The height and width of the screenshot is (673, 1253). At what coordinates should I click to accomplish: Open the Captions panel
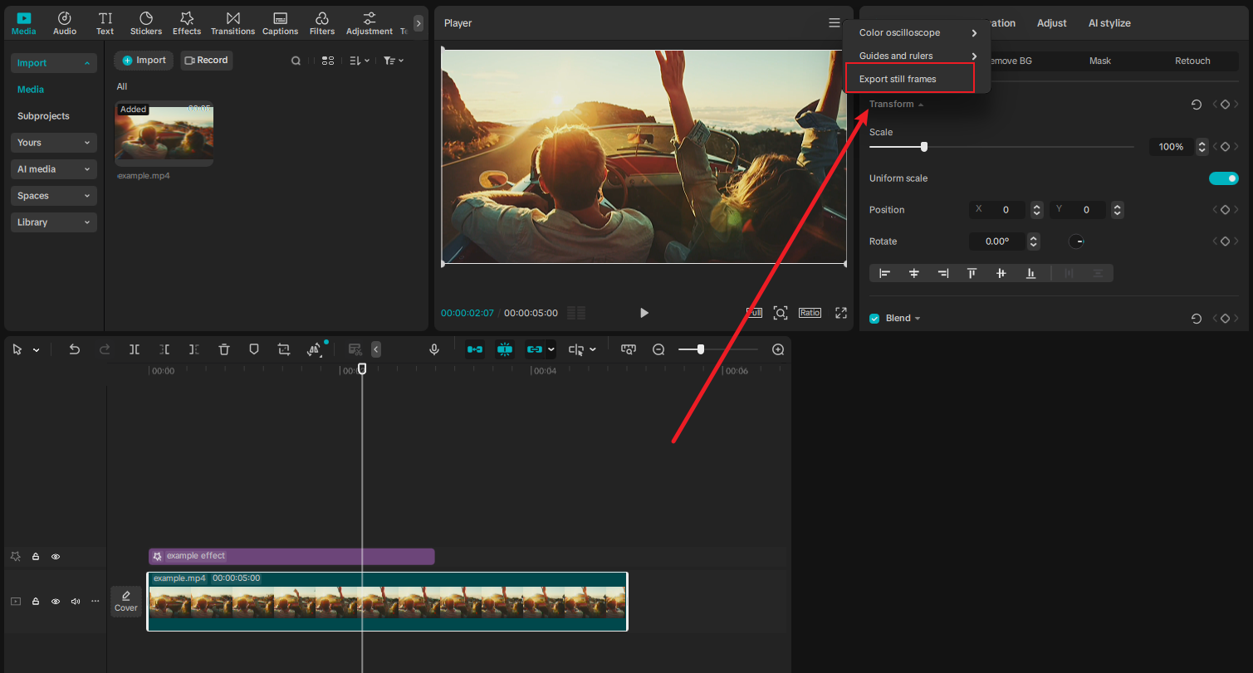pyautogui.click(x=280, y=22)
